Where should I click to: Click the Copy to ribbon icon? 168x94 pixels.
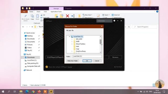click(62, 16)
